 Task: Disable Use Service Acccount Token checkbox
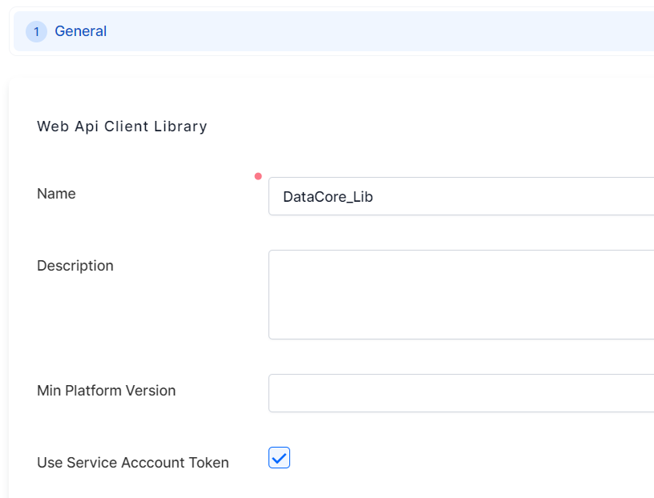click(279, 458)
